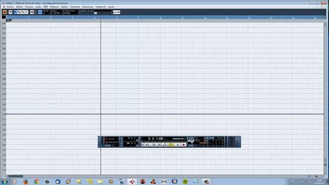Screen dimensions: 329x185
Task: Go to next marker in transport
Action: point(159,145)
